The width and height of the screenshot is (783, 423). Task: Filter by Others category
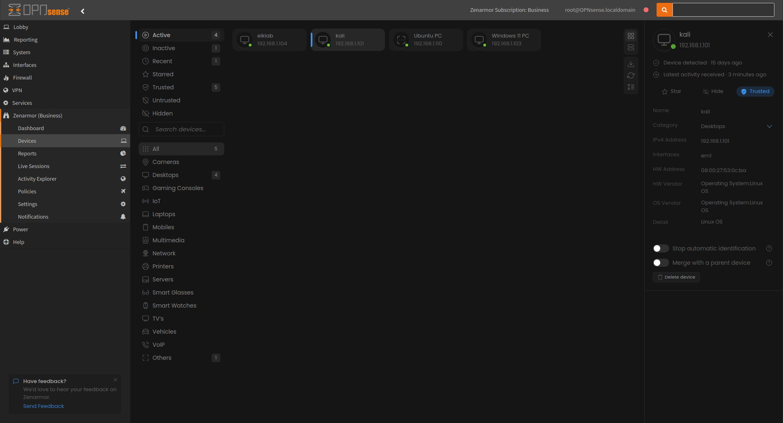click(181, 358)
